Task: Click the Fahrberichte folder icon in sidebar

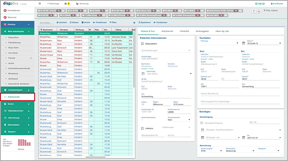Action: pos(5,97)
